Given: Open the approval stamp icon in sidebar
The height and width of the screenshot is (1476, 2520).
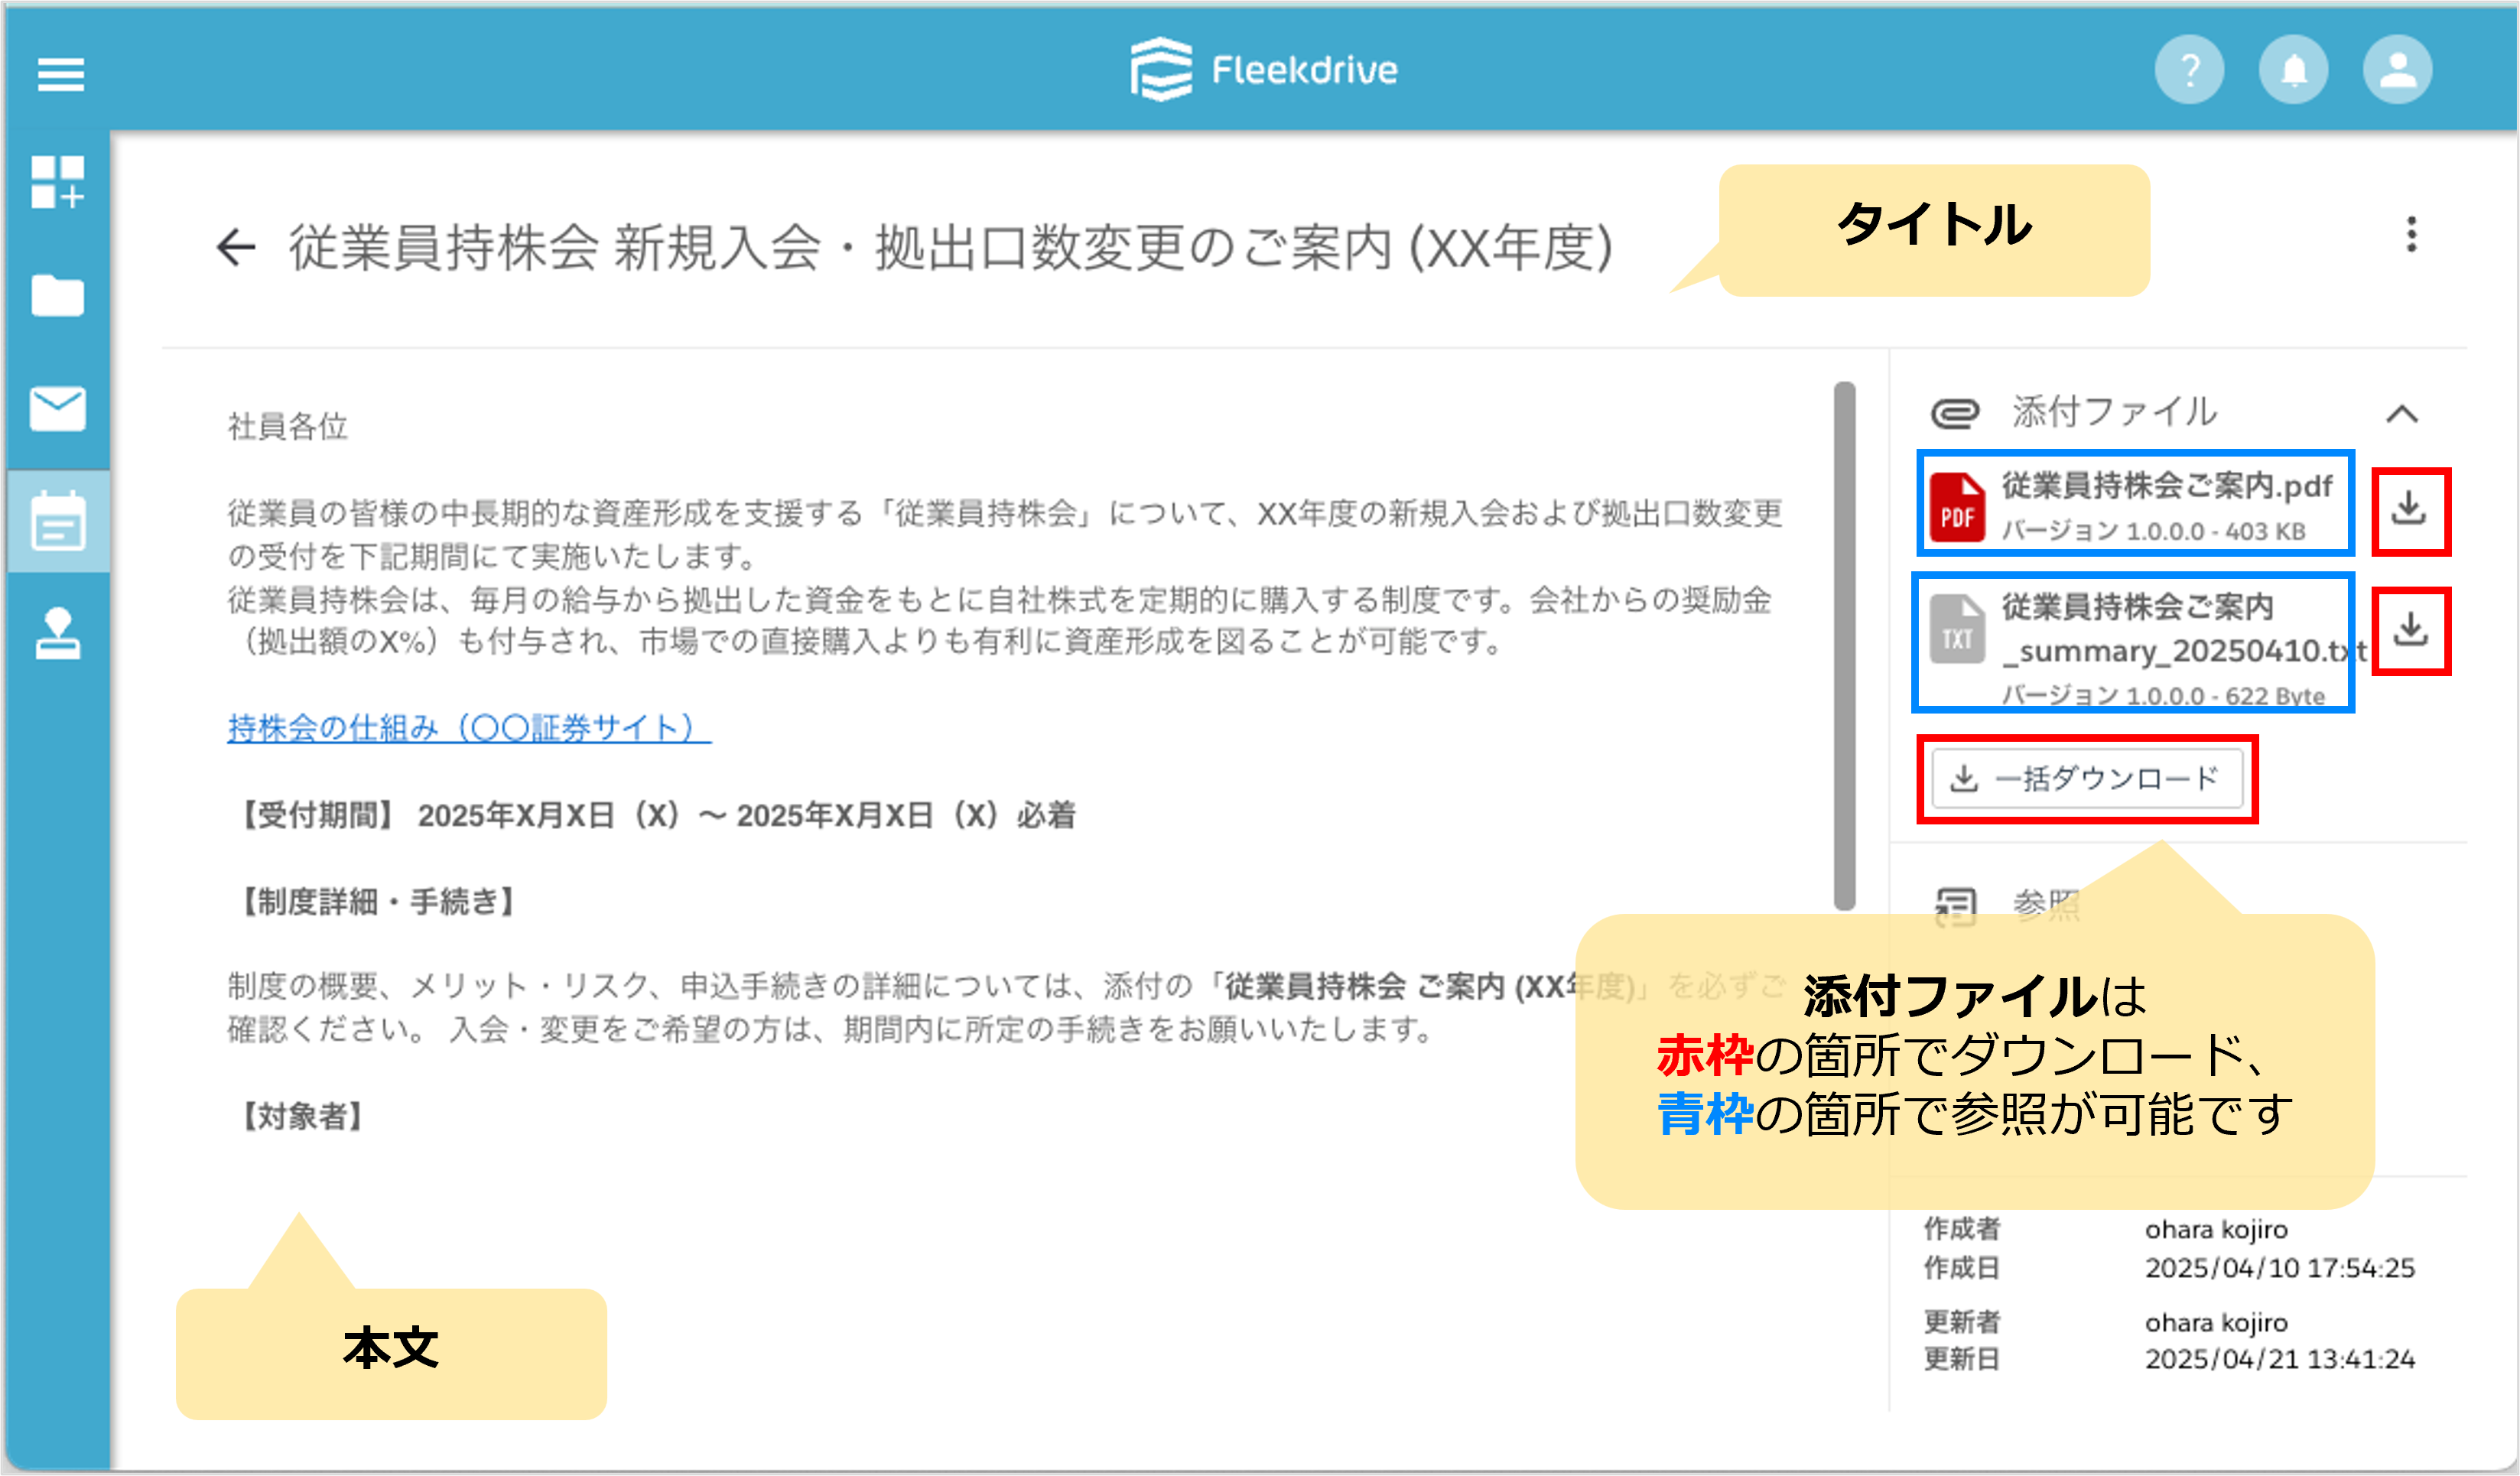Looking at the screenshot, I should pos(58,634).
